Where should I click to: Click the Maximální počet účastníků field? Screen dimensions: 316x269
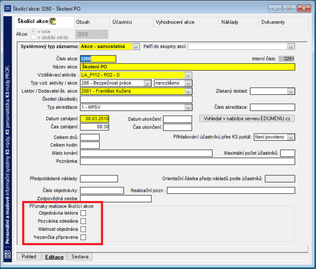pyautogui.click(x=288, y=153)
